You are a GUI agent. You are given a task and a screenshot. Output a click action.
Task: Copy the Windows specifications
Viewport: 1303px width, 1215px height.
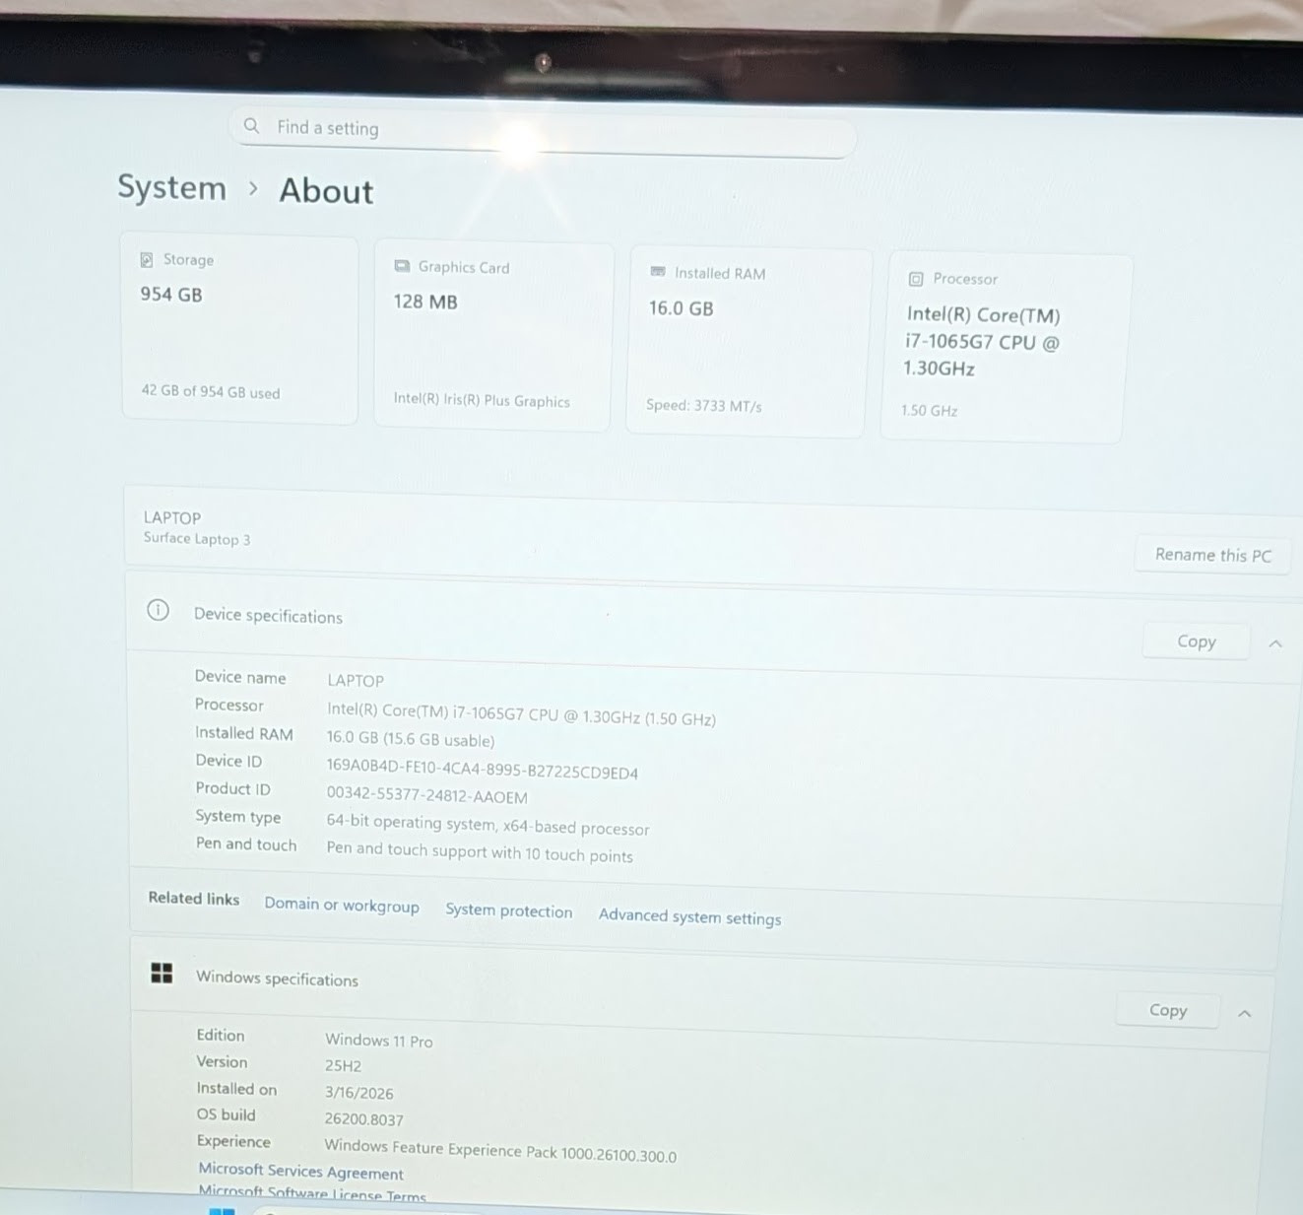(1168, 1010)
